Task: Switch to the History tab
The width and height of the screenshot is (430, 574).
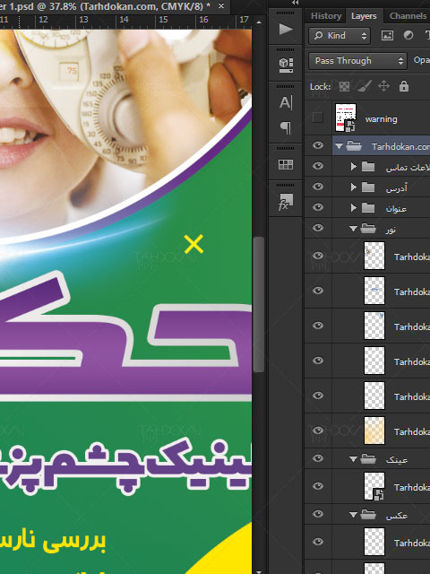Action: coord(326,16)
